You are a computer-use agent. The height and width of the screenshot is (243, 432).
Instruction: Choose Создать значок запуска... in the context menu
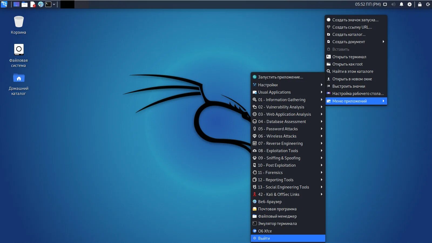(356, 20)
